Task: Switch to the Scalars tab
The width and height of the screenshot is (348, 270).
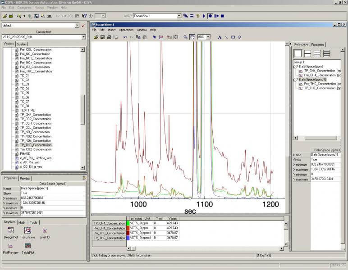Action: (x=22, y=44)
